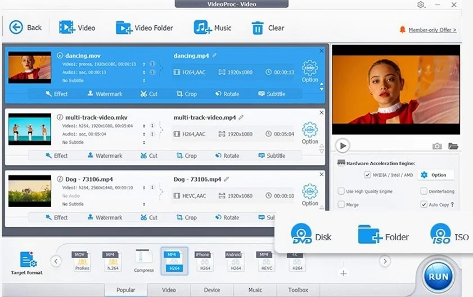Image resolution: width=473 pixels, height=297 pixels.
Task: Select MOV ProRes format preset
Action: point(82,261)
